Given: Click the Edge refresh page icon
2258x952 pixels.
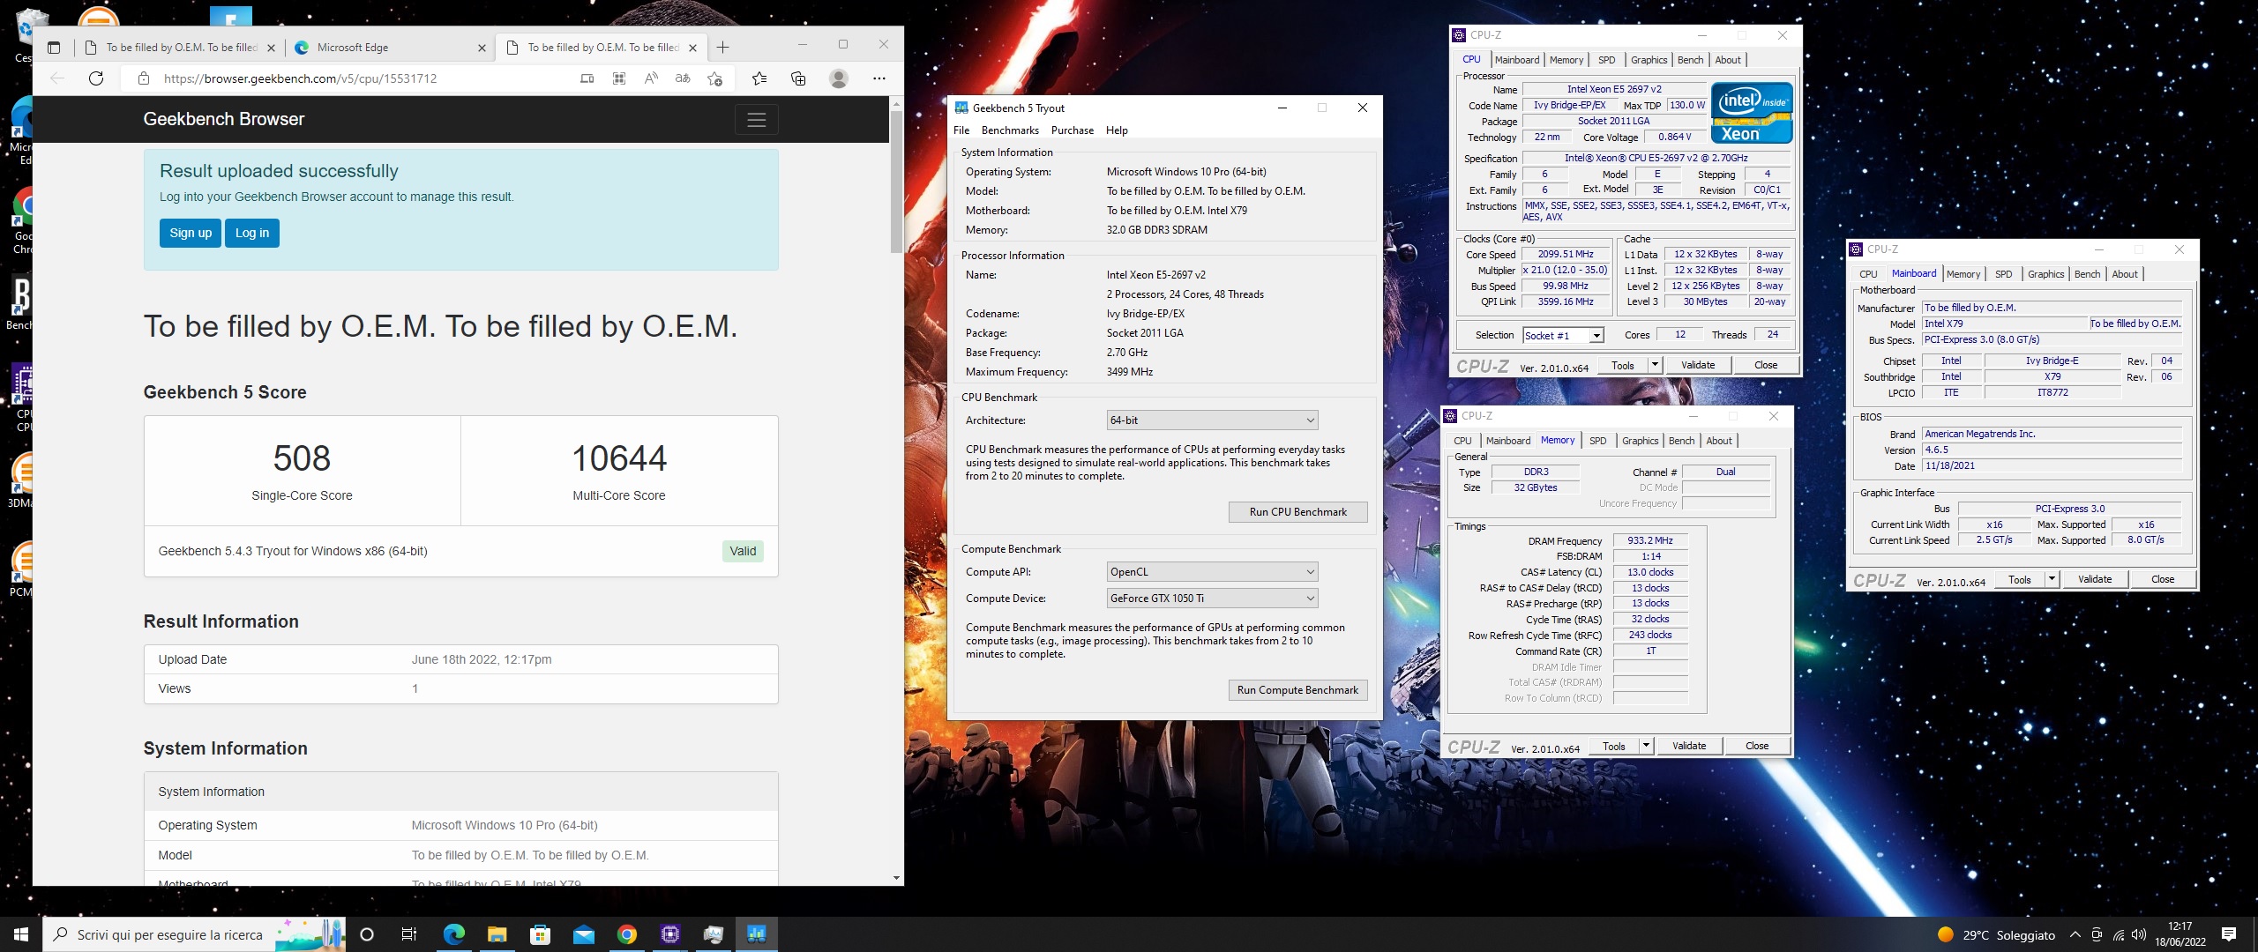Looking at the screenshot, I should [96, 78].
